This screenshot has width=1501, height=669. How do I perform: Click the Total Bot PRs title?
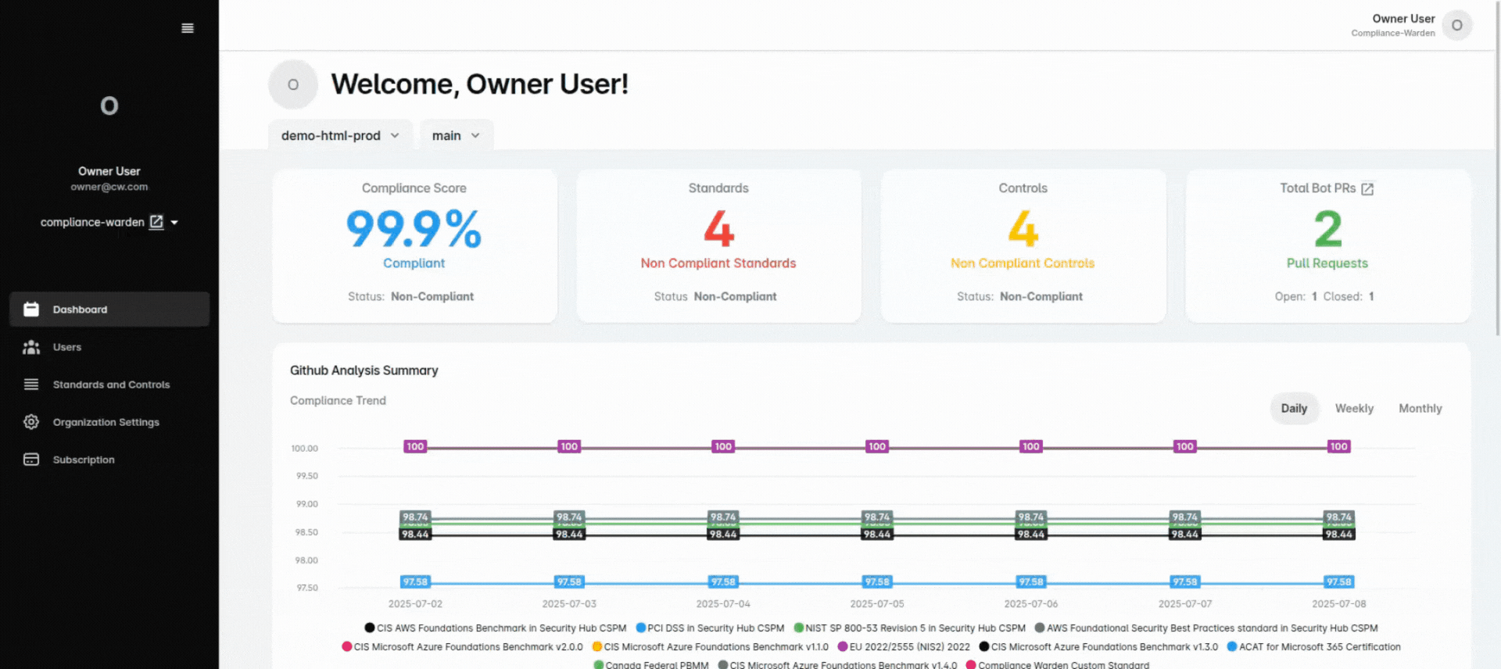[1317, 188]
